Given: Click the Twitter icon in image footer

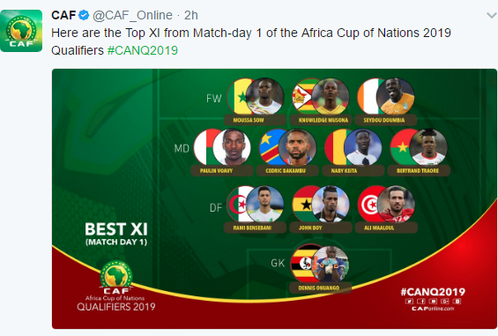Looking at the screenshot, I should pos(409,302).
